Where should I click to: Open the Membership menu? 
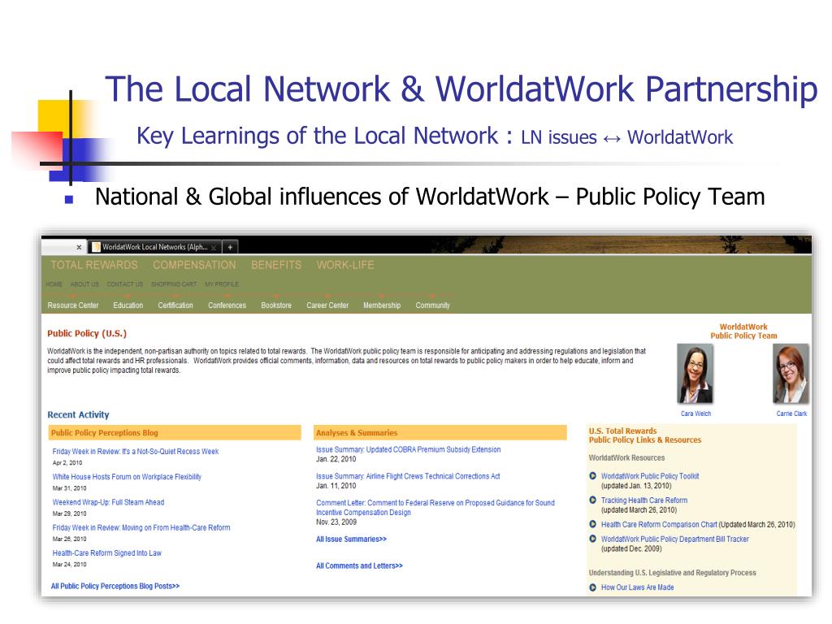tap(382, 305)
